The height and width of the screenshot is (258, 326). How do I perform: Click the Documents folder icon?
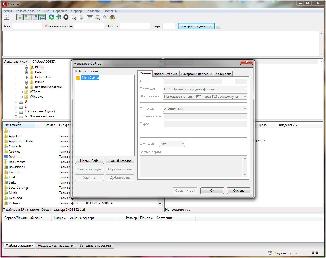[x=6, y=162]
